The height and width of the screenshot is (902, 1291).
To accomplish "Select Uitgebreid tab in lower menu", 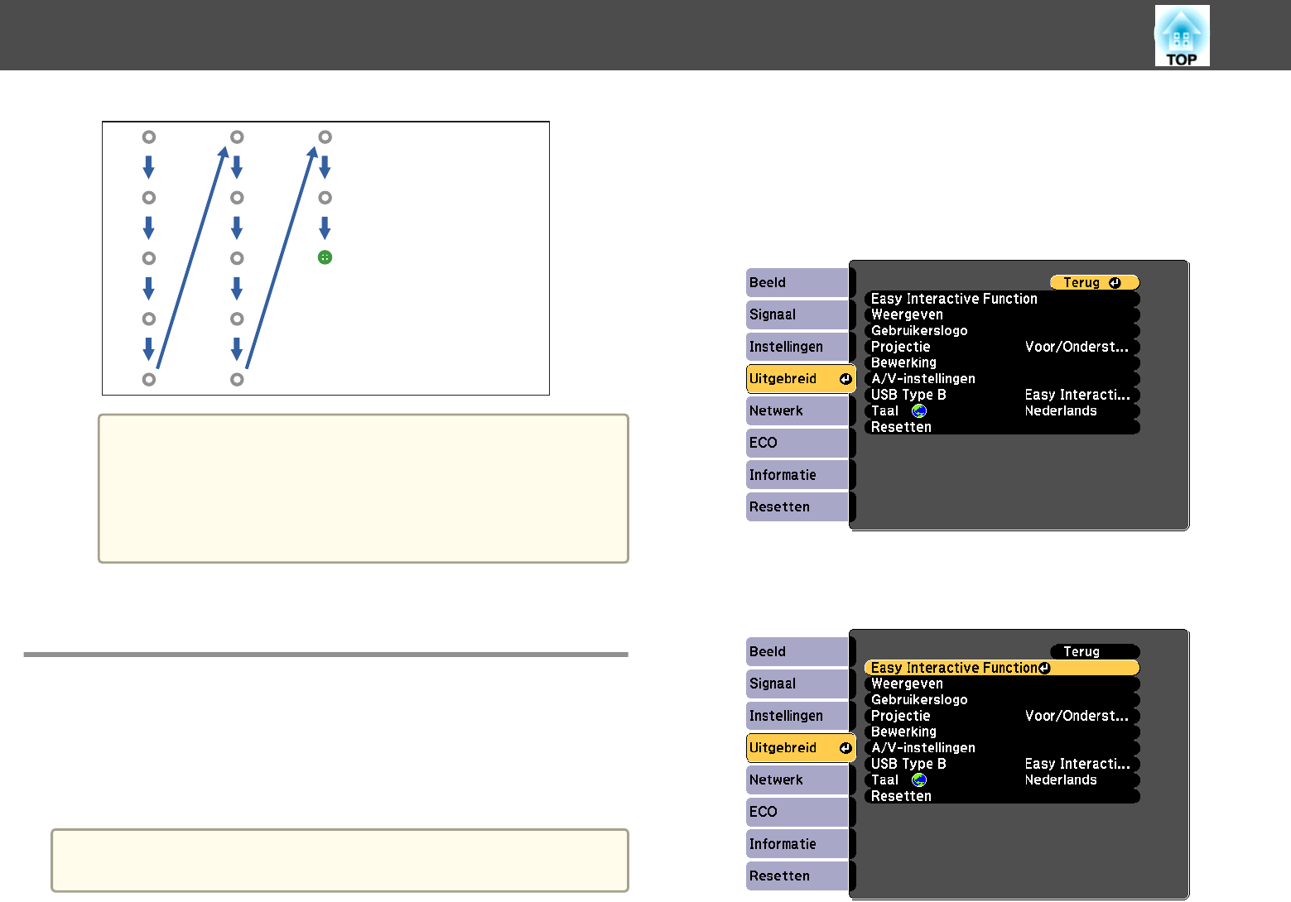I will click(x=801, y=748).
